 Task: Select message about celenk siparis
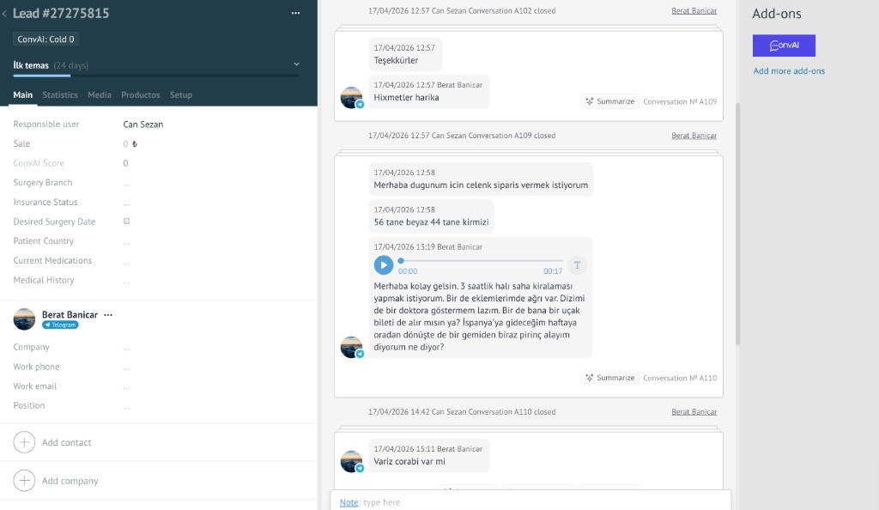pyautogui.click(x=481, y=179)
